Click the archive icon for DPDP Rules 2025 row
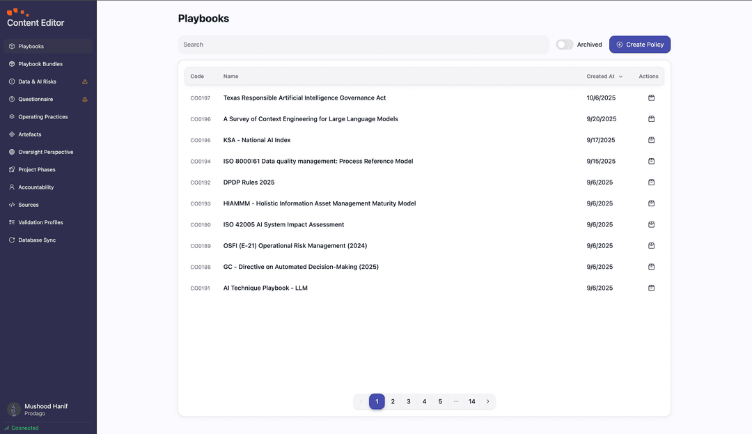This screenshot has height=434, width=752. tap(651, 183)
